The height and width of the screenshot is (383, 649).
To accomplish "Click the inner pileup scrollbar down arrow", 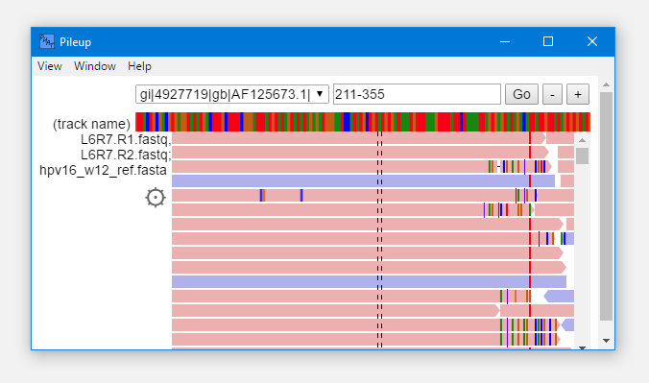I will [x=583, y=347].
